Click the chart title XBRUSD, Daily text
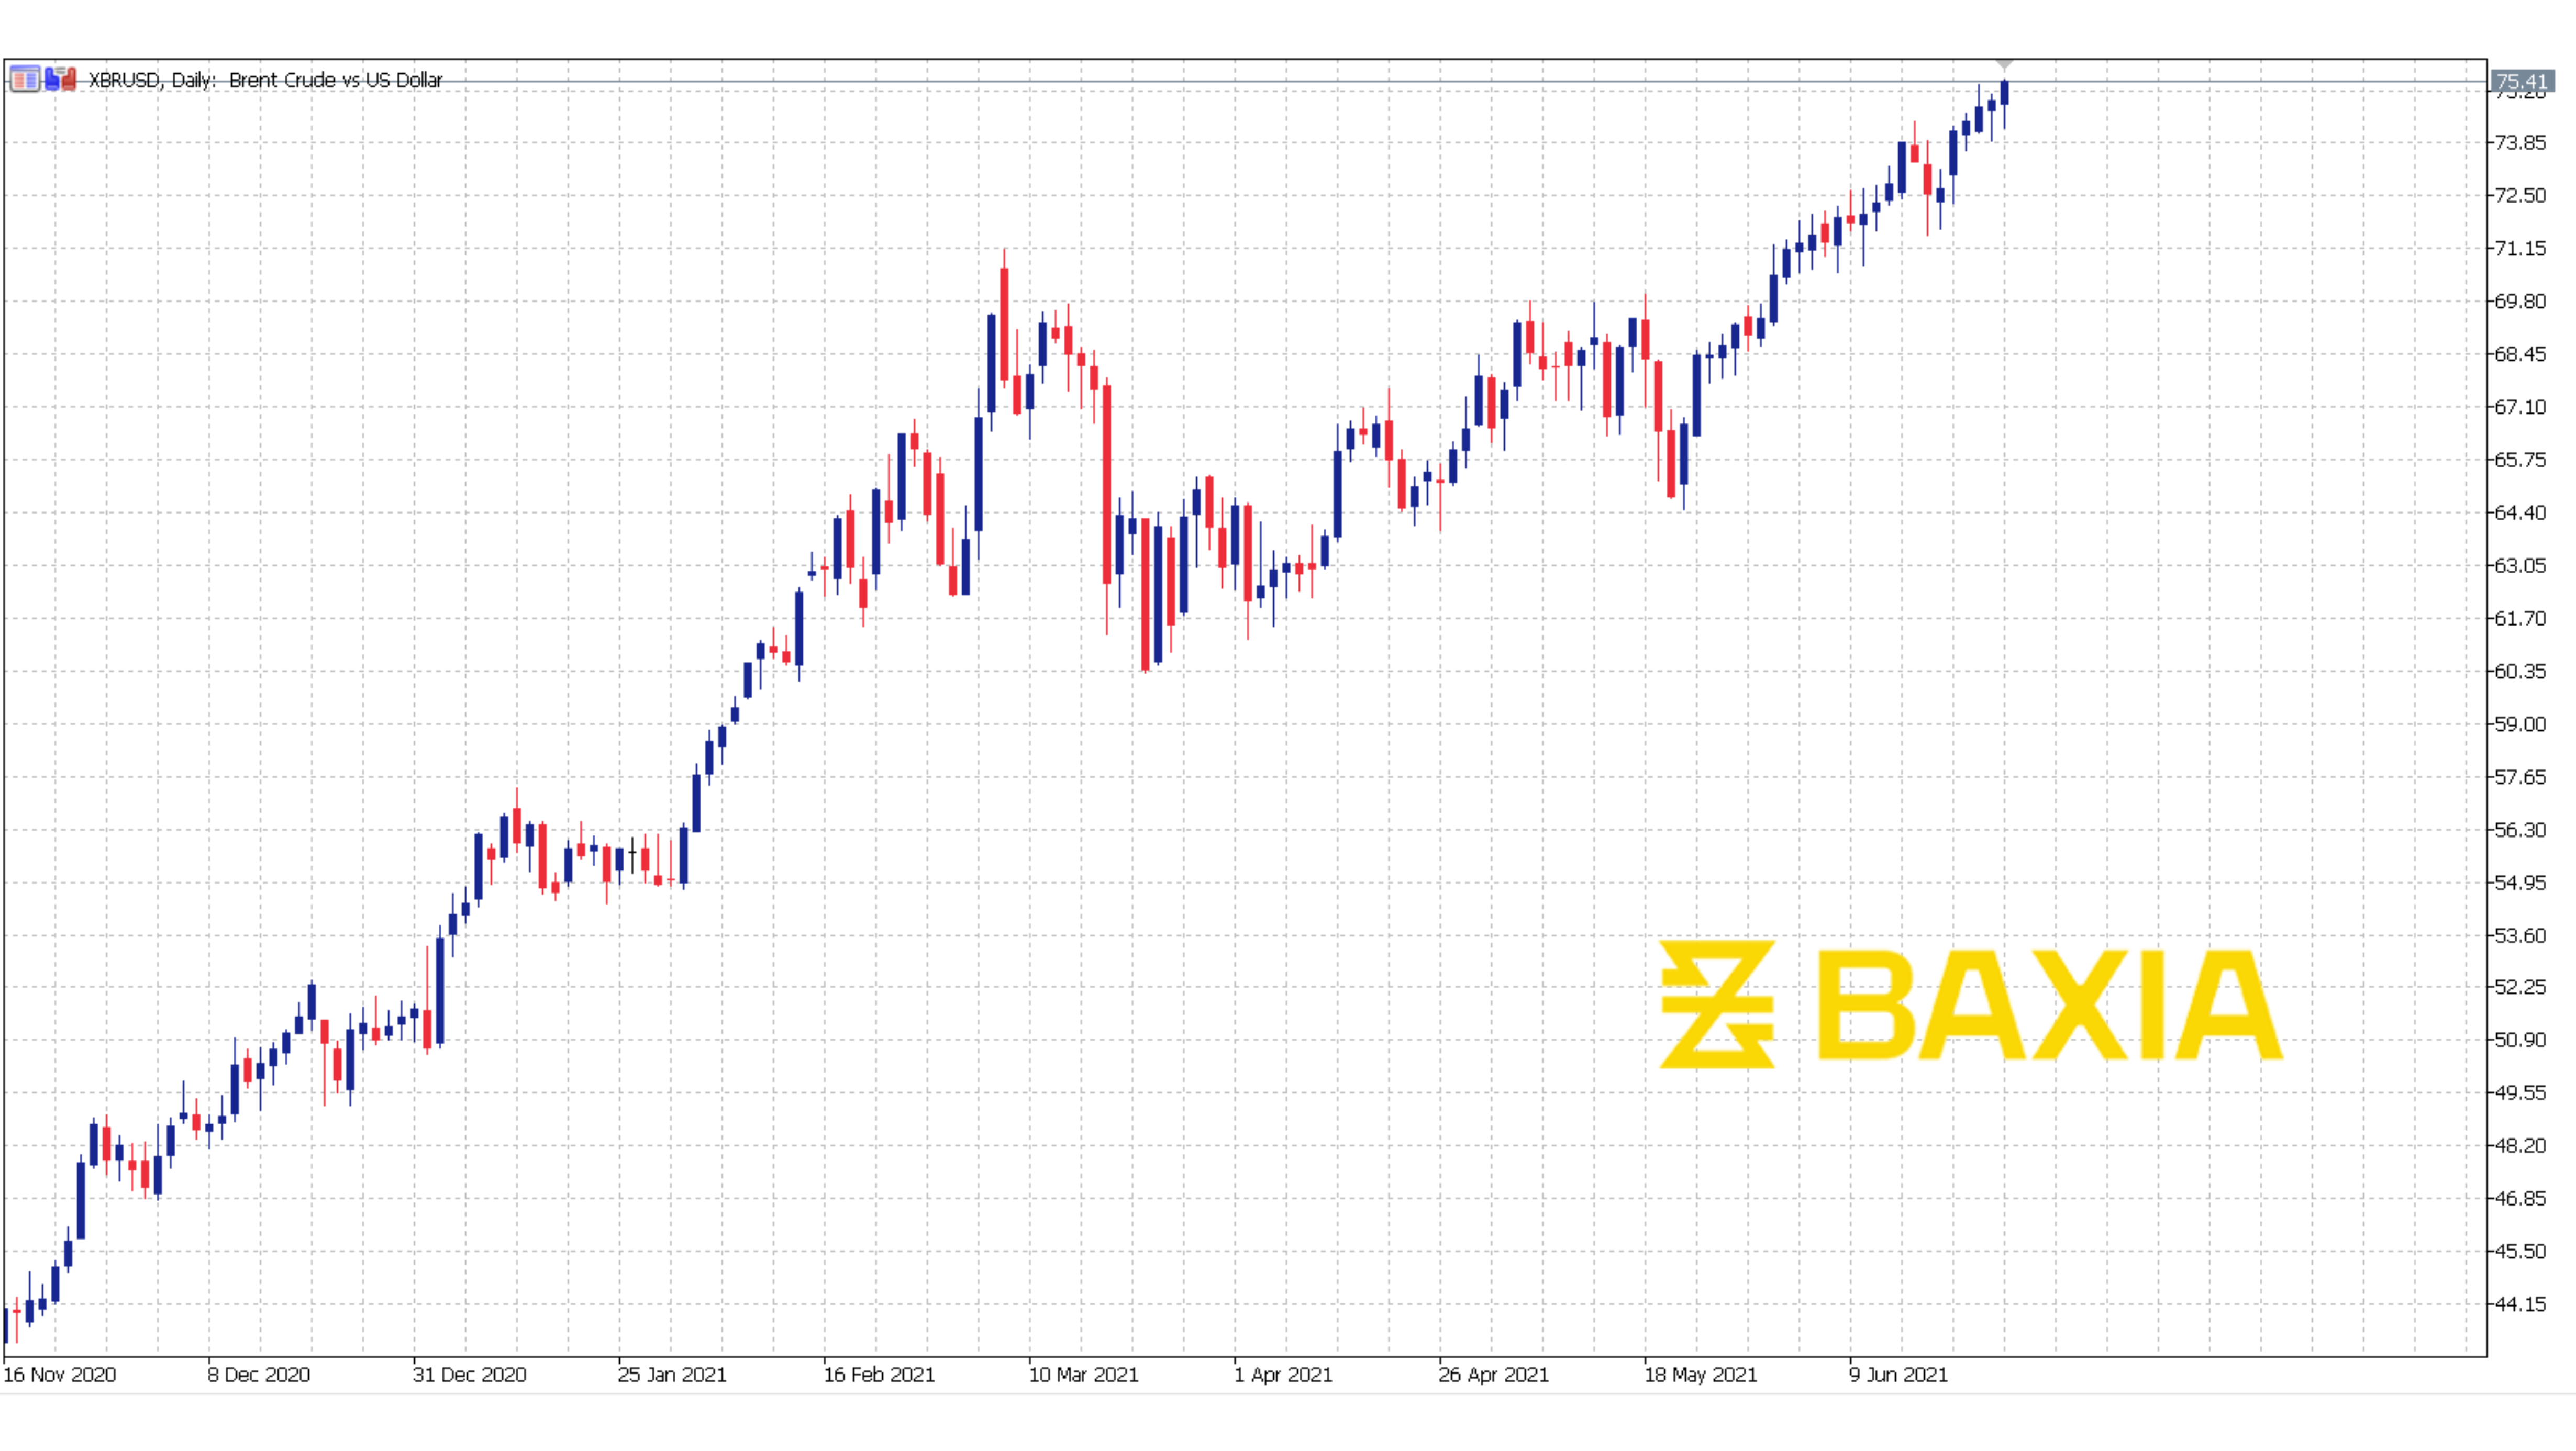Image resolution: width=2576 pixels, height=1451 pixels. tap(152, 80)
